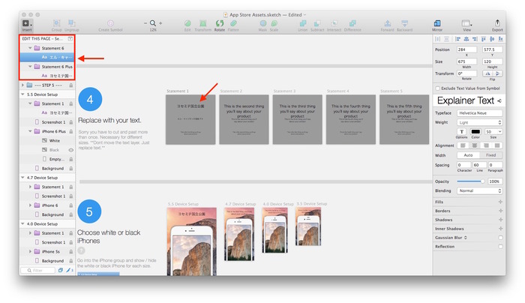
Task: Select the Rotate tool
Action: point(220,23)
